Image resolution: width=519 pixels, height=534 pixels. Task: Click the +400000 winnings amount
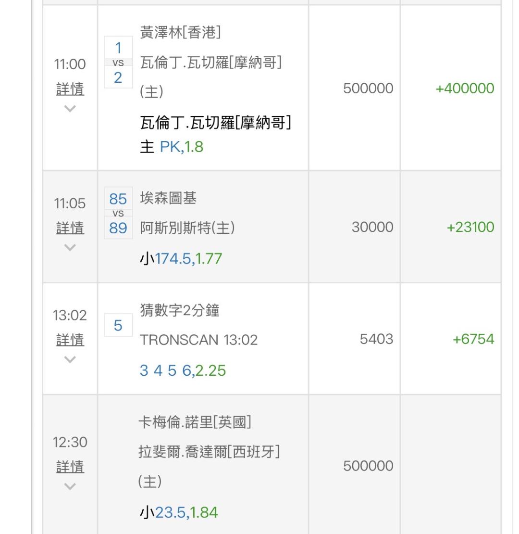pyautogui.click(x=465, y=89)
